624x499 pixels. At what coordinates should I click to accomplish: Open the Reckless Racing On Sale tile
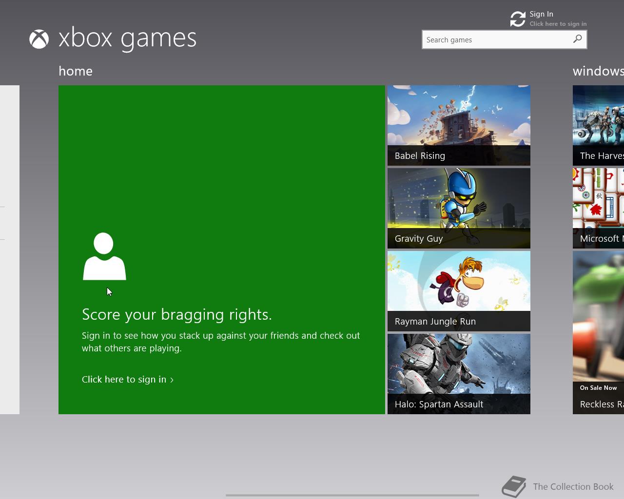[598, 332]
